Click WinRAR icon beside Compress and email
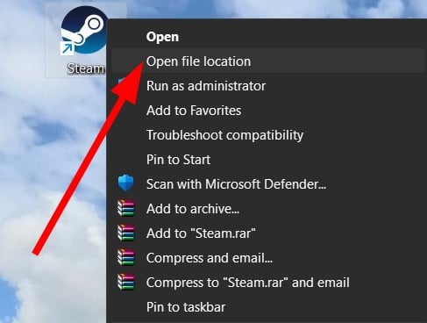This screenshot has height=323, width=427. 126,257
